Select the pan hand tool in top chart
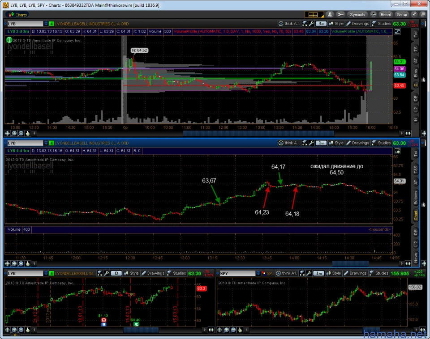Viewport: 430px width, 339px height. (x=27, y=133)
